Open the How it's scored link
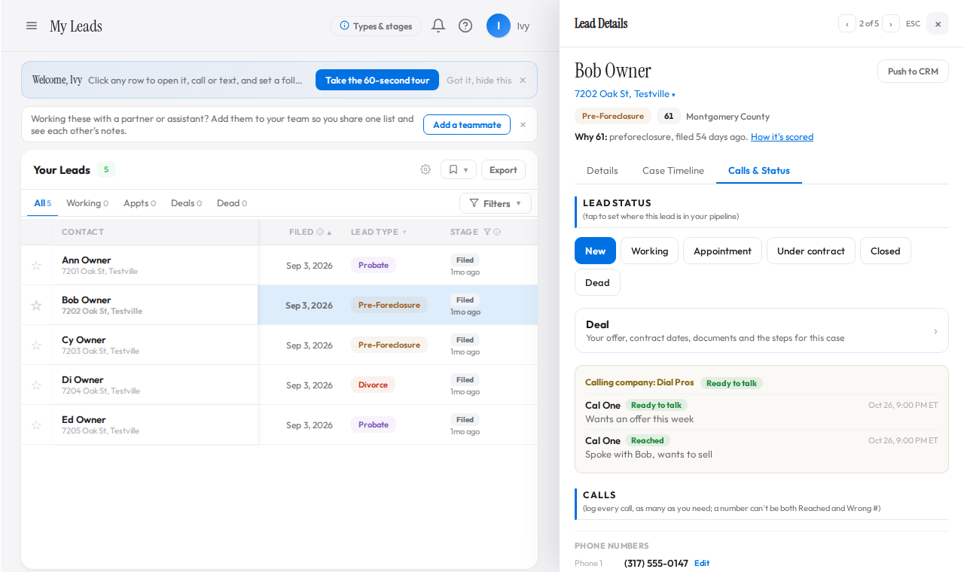The height and width of the screenshot is (572, 964). 782,137
